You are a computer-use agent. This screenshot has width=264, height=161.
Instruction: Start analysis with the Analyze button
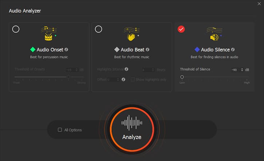[x=132, y=129]
